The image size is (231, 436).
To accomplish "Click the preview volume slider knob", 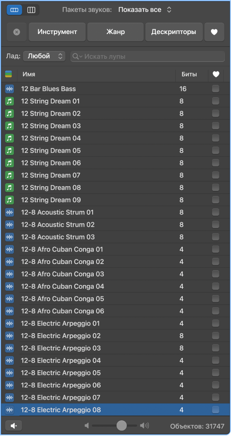I will tap(121, 426).
